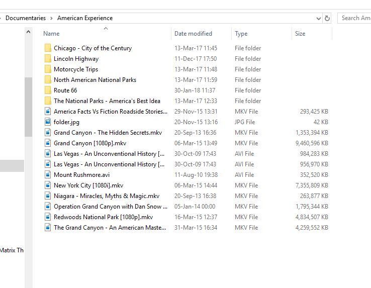Select the Chicago - City of the Century folder icon
Image resolution: width=371 pixels, height=288 pixels.
click(x=48, y=48)
